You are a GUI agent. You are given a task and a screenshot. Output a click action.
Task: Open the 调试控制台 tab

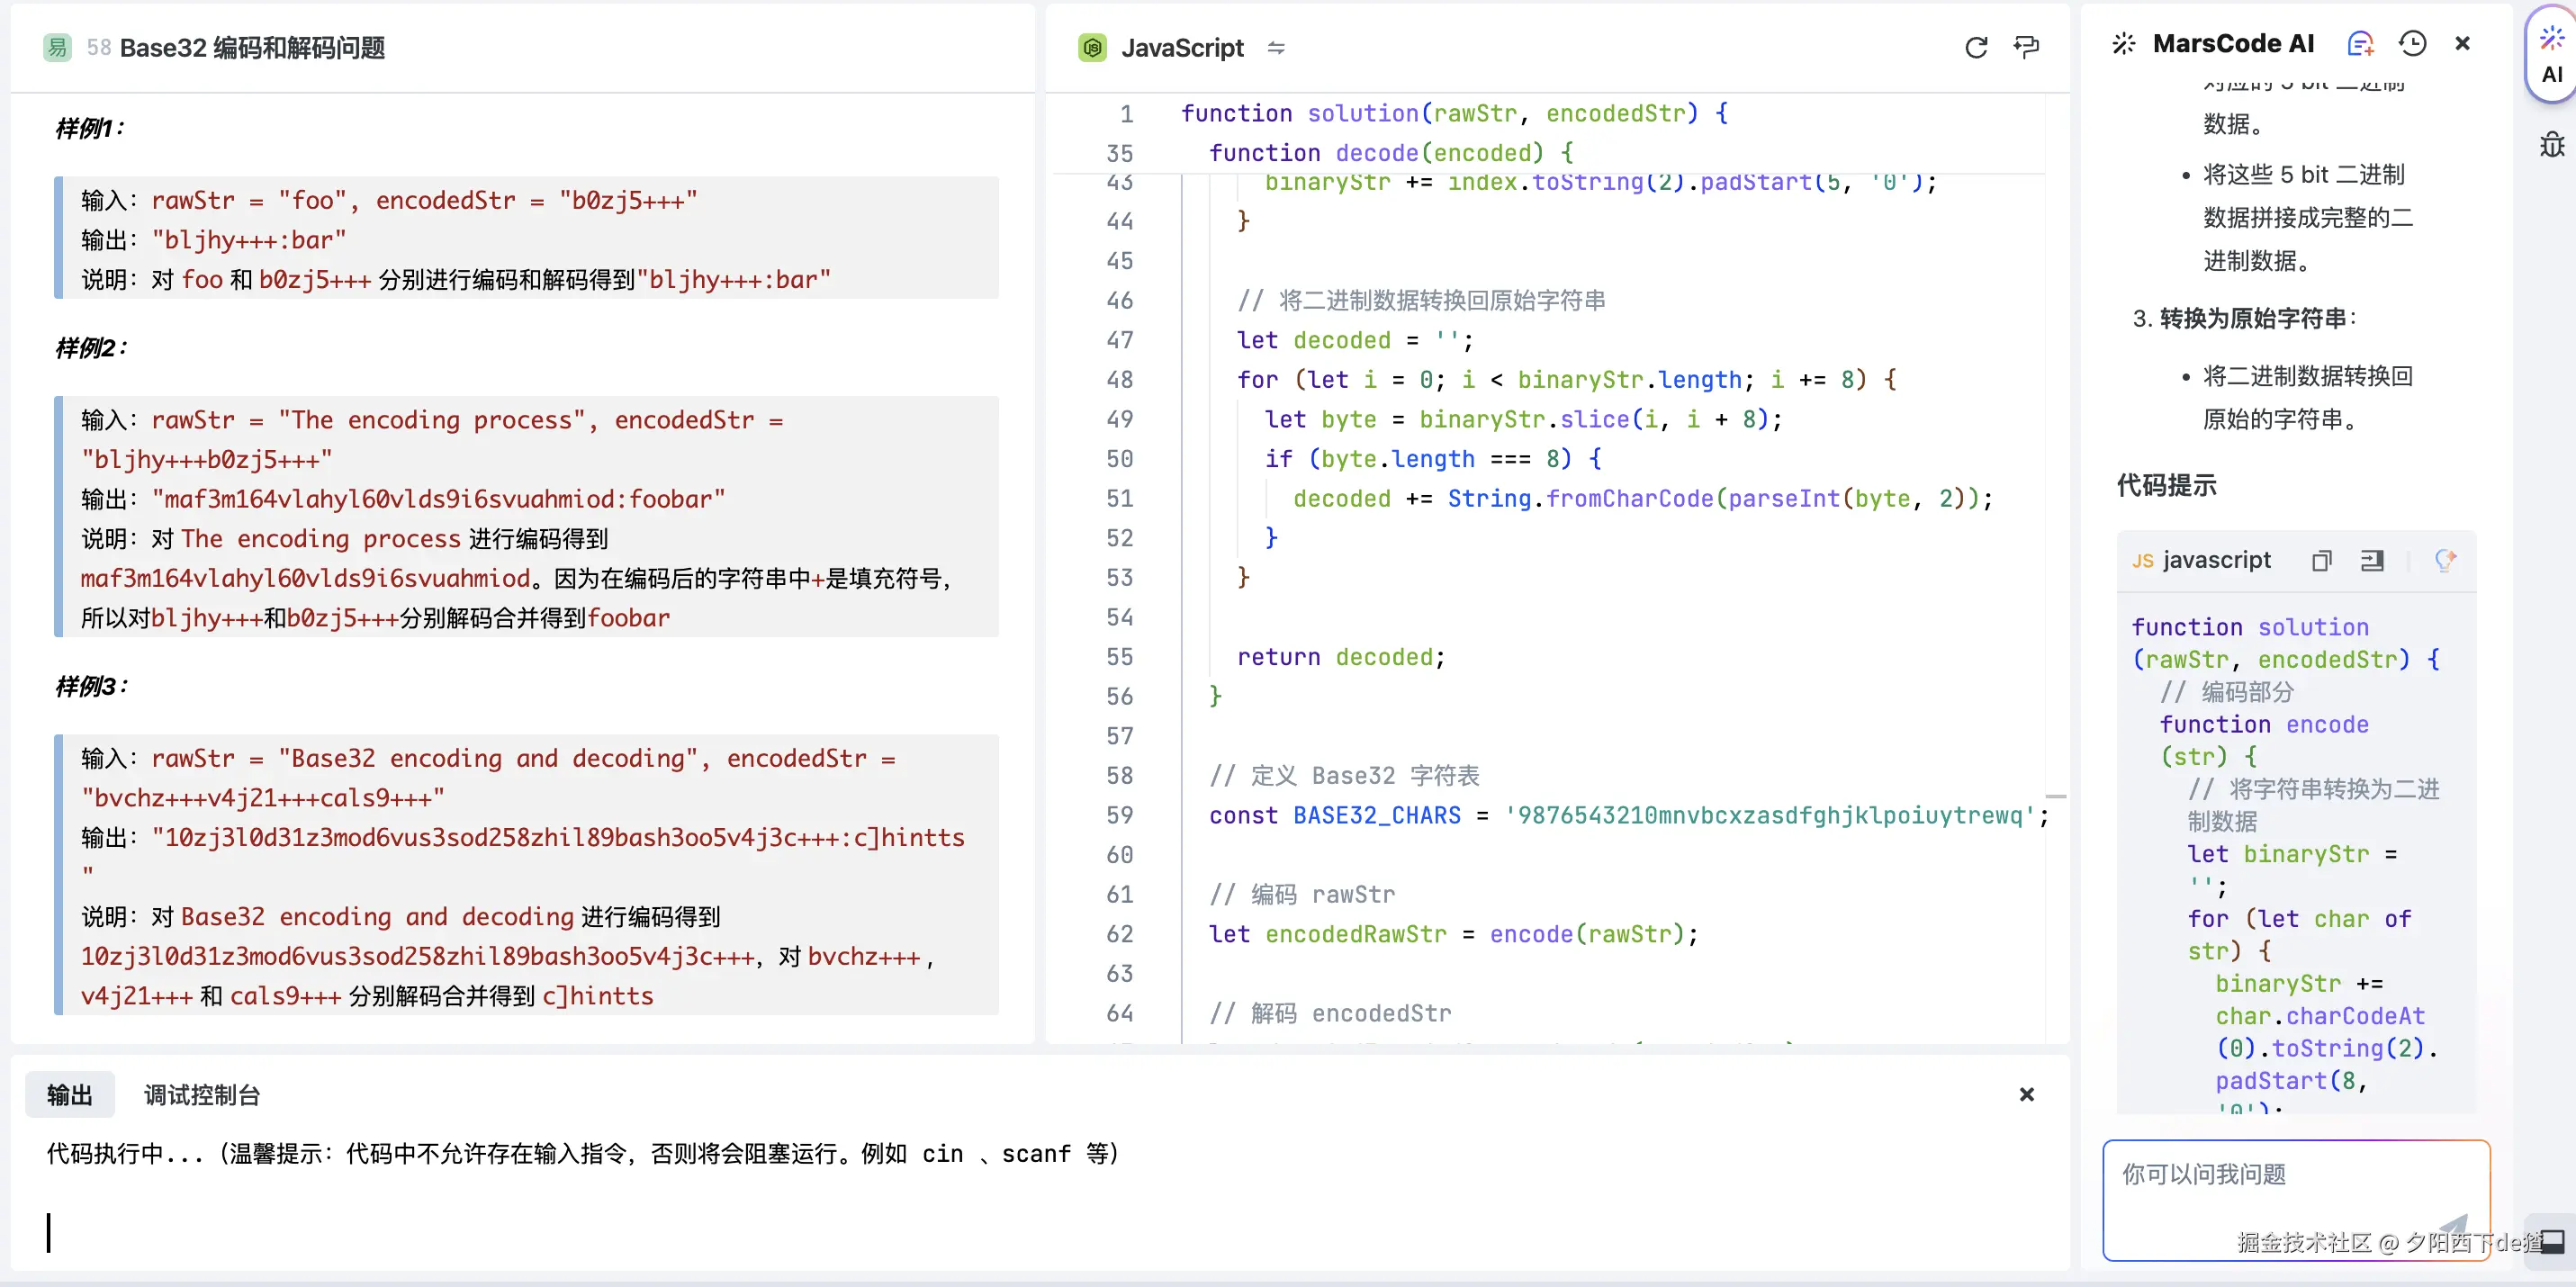[201, 1095]
